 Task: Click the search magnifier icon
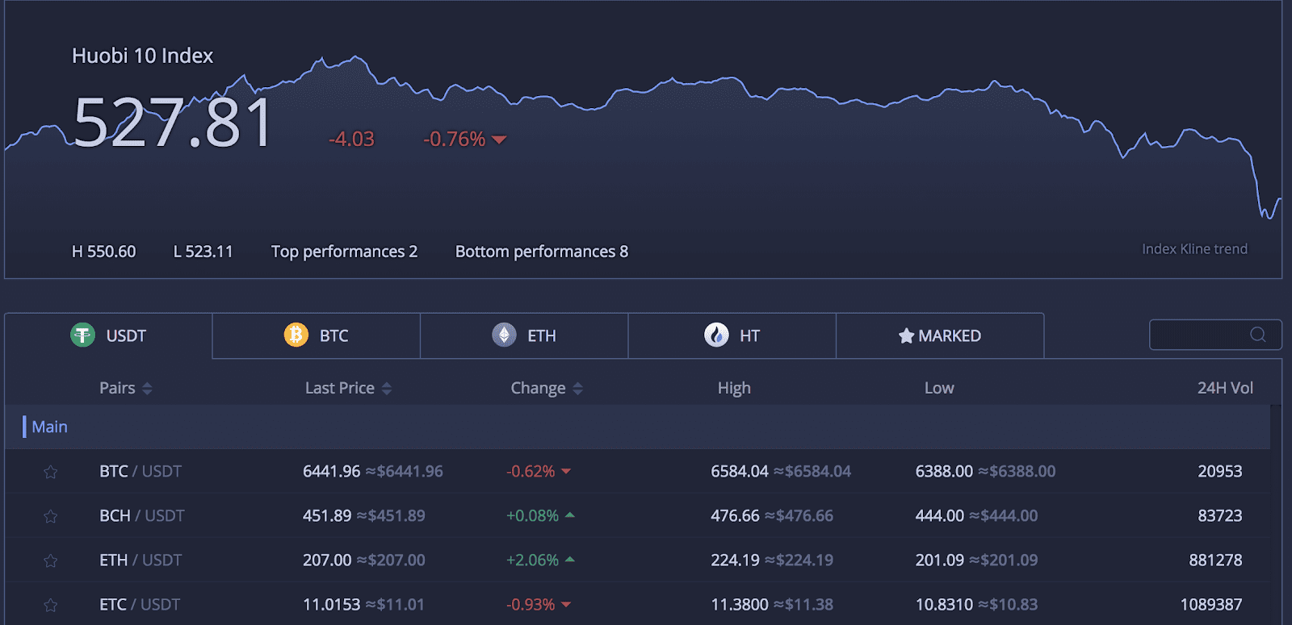1257,335
